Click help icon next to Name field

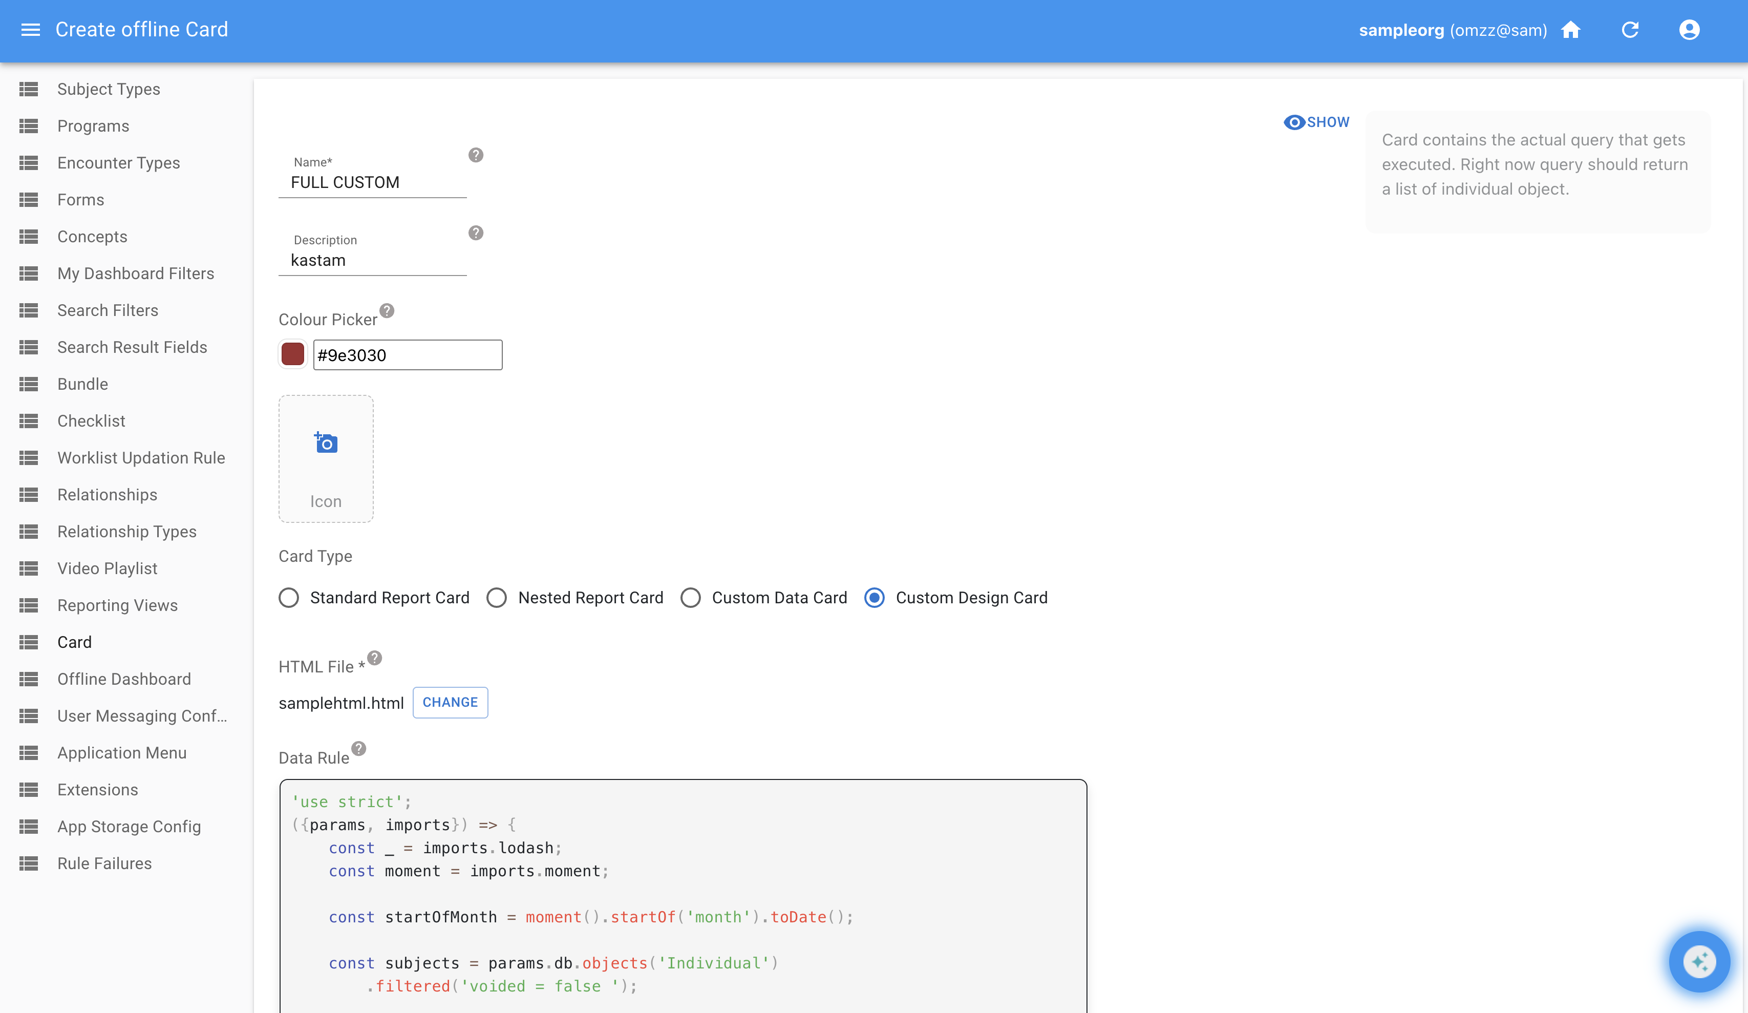click(x=475, y=155)
